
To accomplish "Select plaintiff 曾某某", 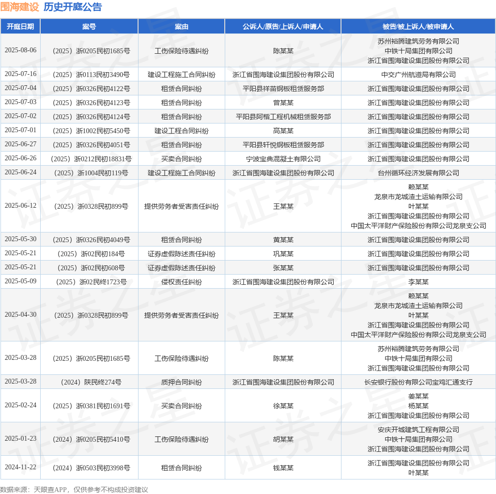I will click(x=283, y=103).
